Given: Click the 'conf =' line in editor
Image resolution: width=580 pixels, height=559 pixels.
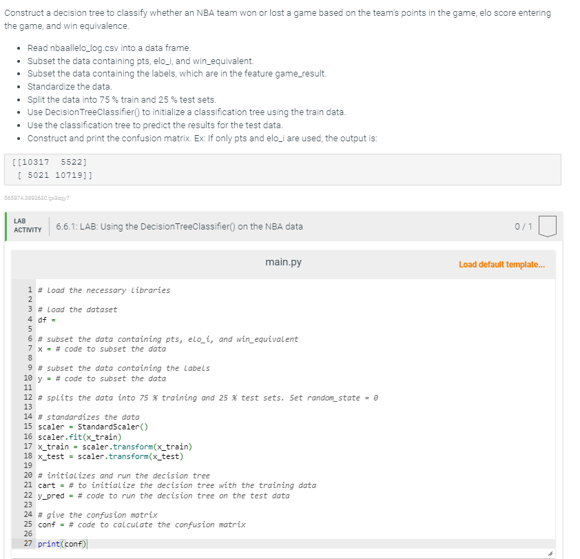Looking at the screenshot, I should (142, 525).
